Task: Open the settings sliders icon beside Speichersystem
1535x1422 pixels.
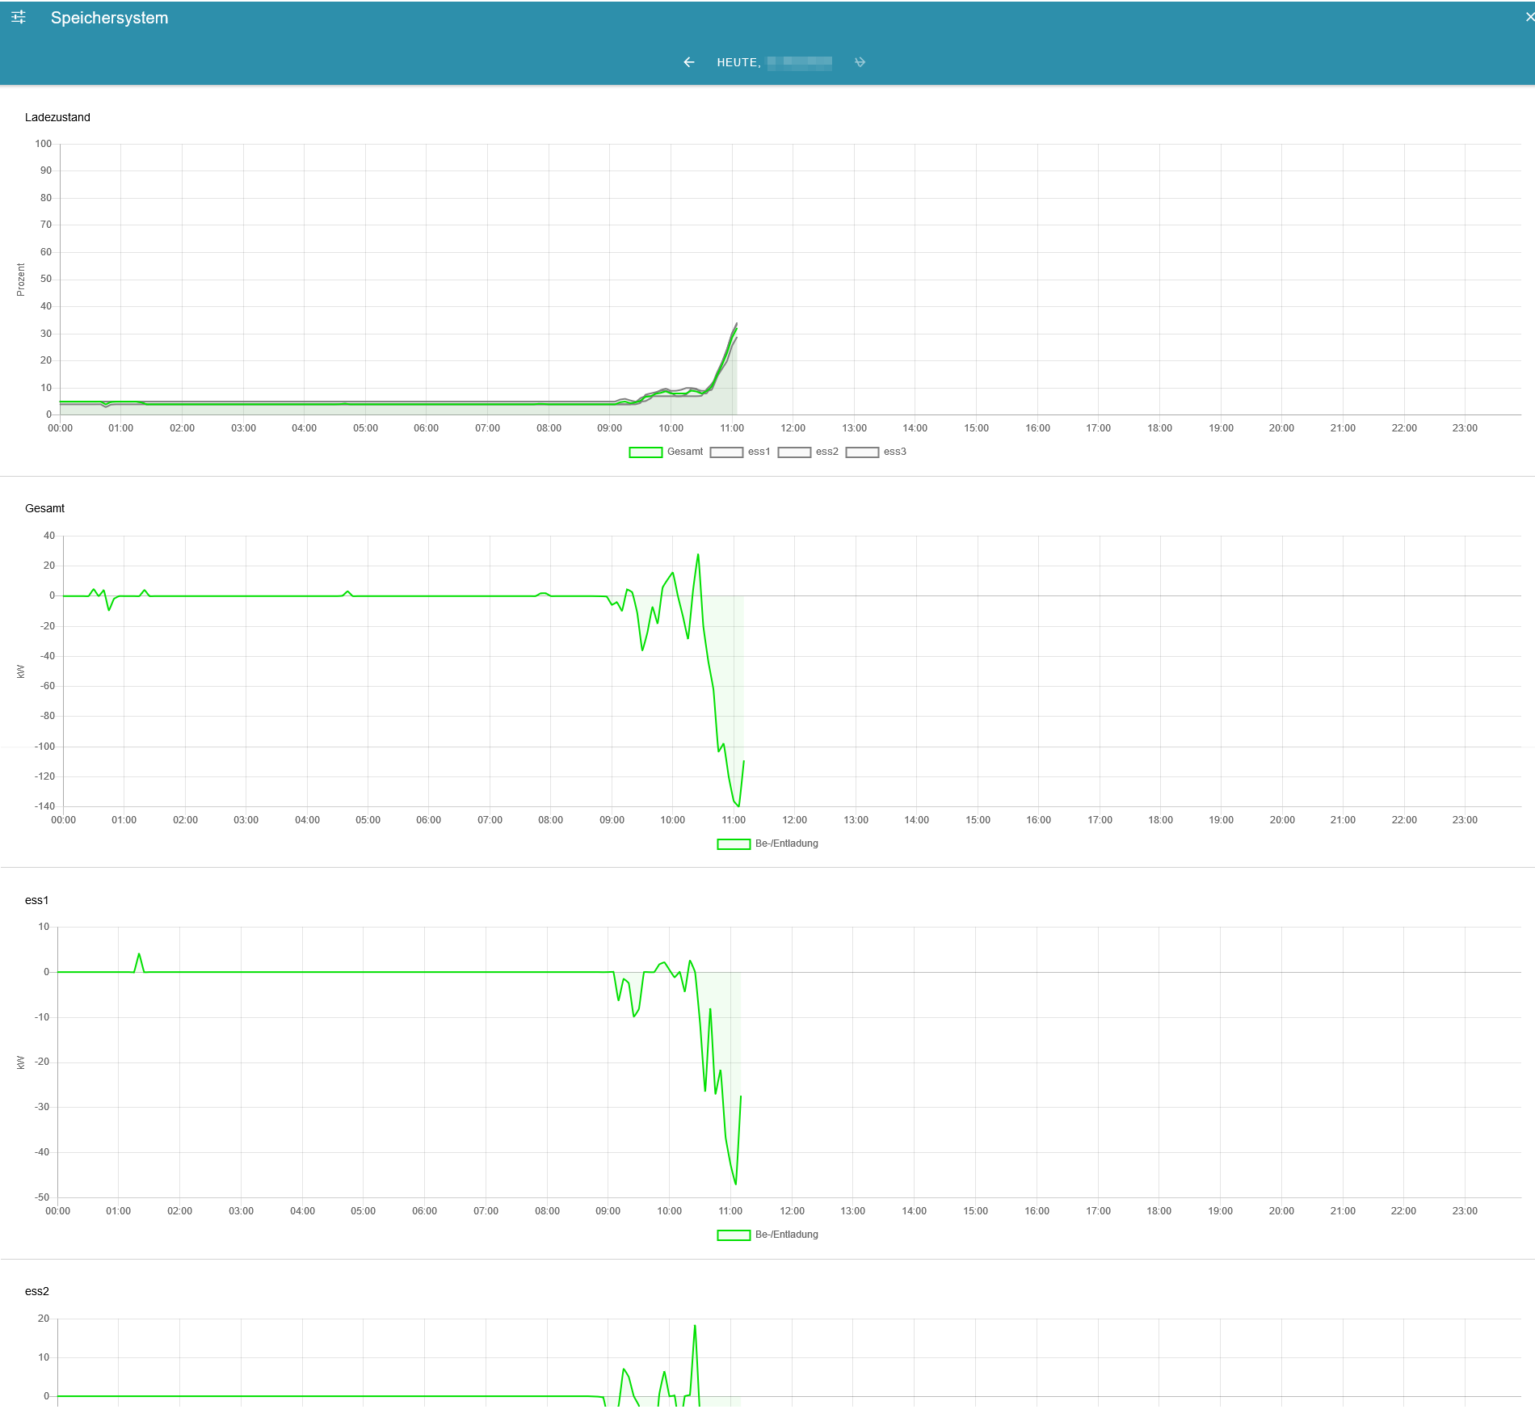Action: coord(19,17)
